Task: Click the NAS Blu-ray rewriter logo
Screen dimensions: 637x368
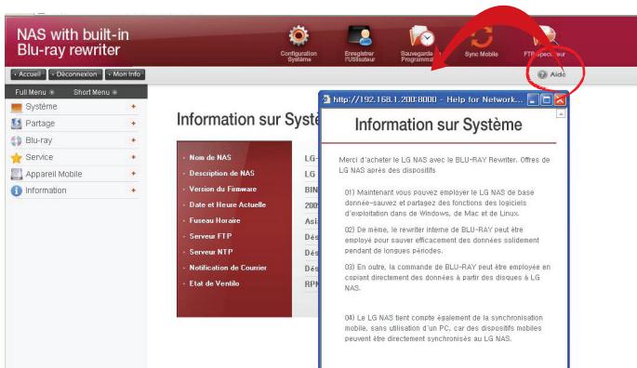Action: point(73,42)
